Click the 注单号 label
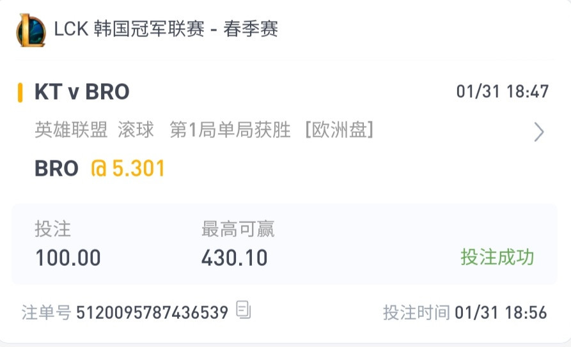571x347 pixels. tap(46, 312)
